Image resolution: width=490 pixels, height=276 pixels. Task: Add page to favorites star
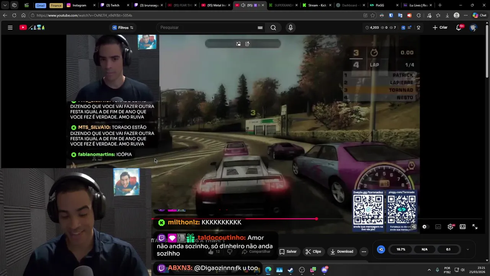(372, 15)
